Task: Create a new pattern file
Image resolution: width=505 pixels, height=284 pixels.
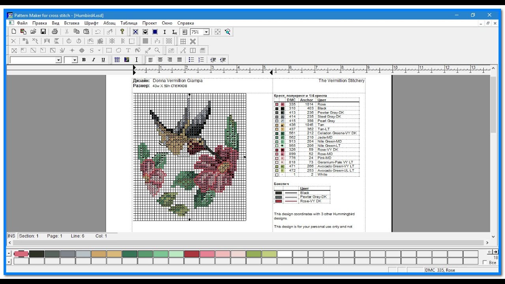Action: (14, 32)
